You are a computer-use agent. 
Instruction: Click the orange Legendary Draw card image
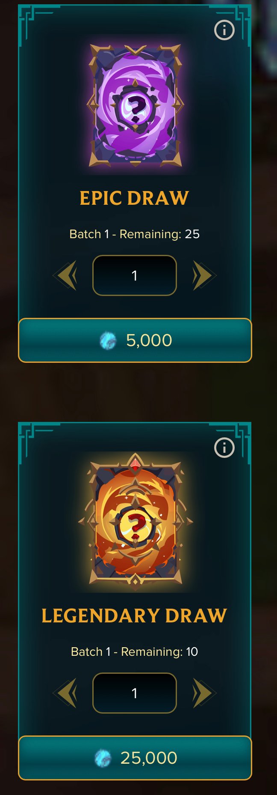135,522
